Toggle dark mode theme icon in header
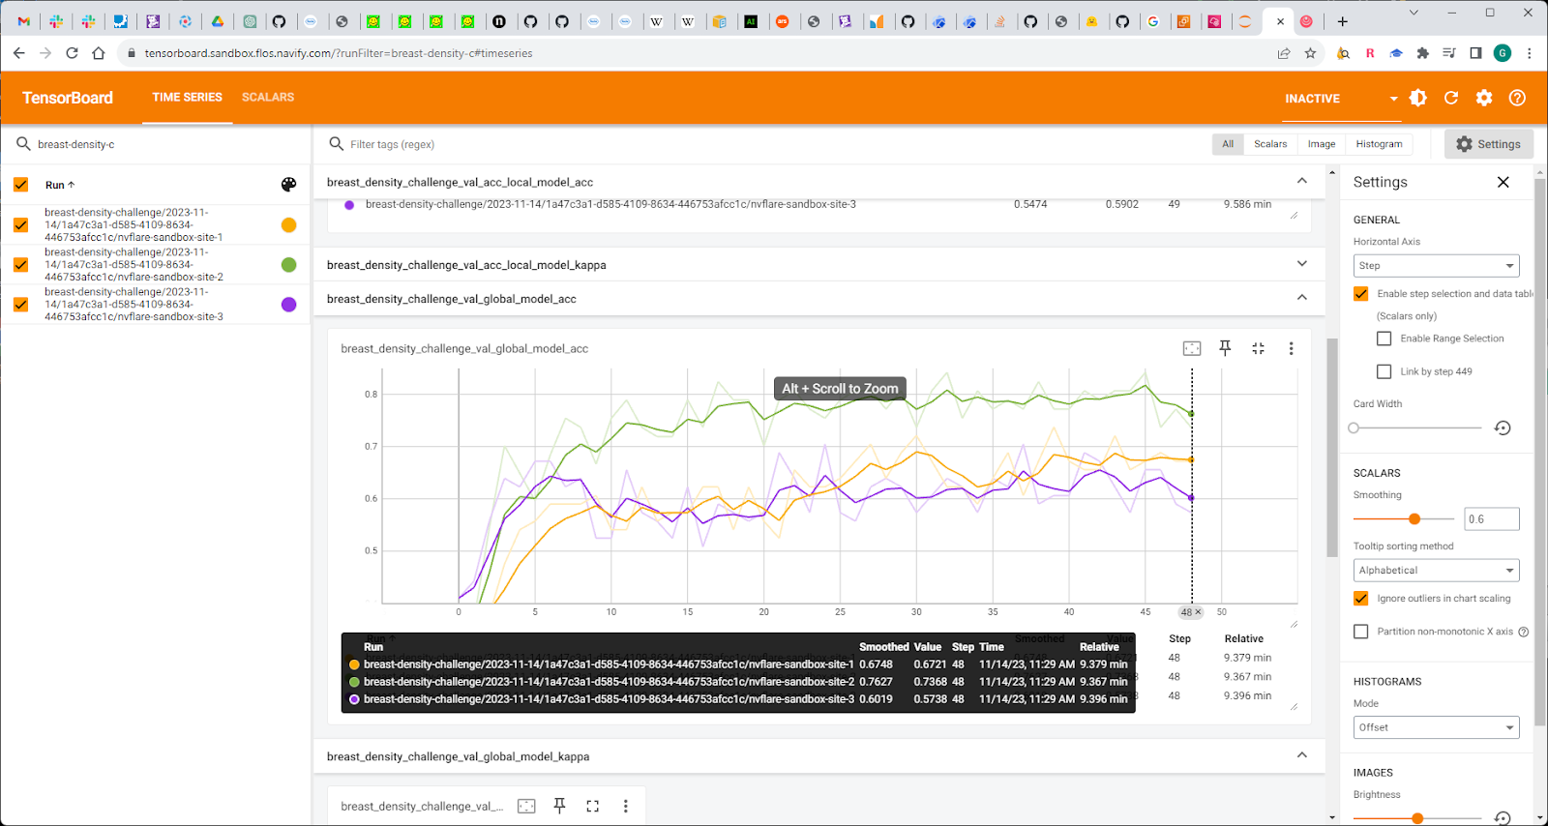The height and width of the screenshot is (826, 1548). coord(1418,98)
